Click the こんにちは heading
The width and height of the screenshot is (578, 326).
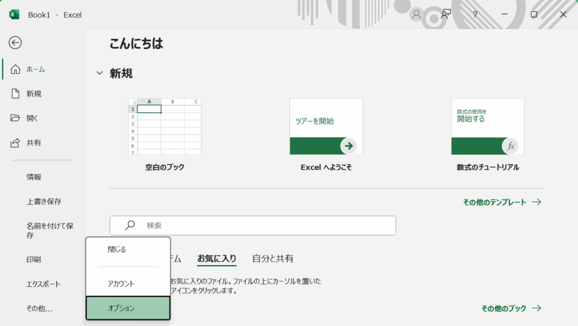click(x=136, y=44)
